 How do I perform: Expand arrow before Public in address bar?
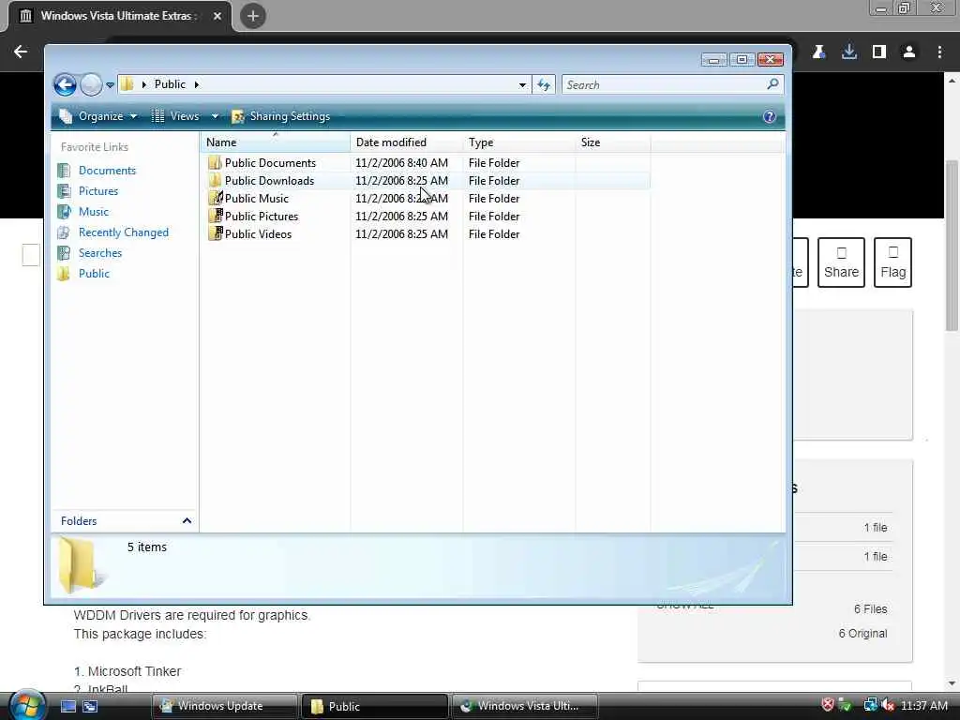tap(143, 84)
